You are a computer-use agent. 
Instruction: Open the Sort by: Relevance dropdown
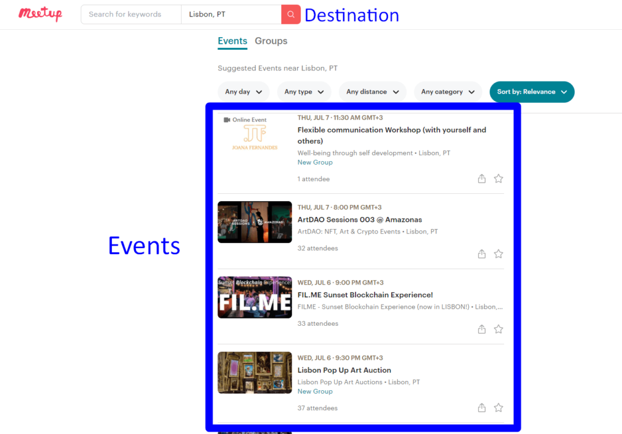pos(532,92)
